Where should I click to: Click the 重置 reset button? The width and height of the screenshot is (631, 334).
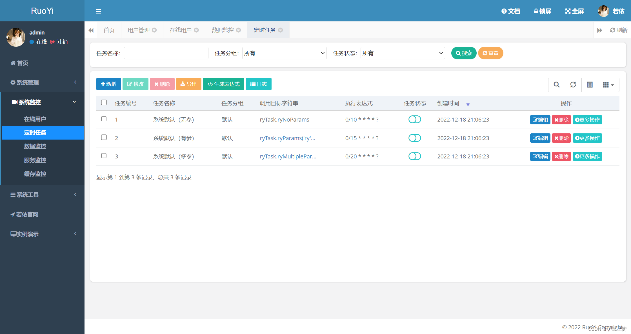coord(490,53)
